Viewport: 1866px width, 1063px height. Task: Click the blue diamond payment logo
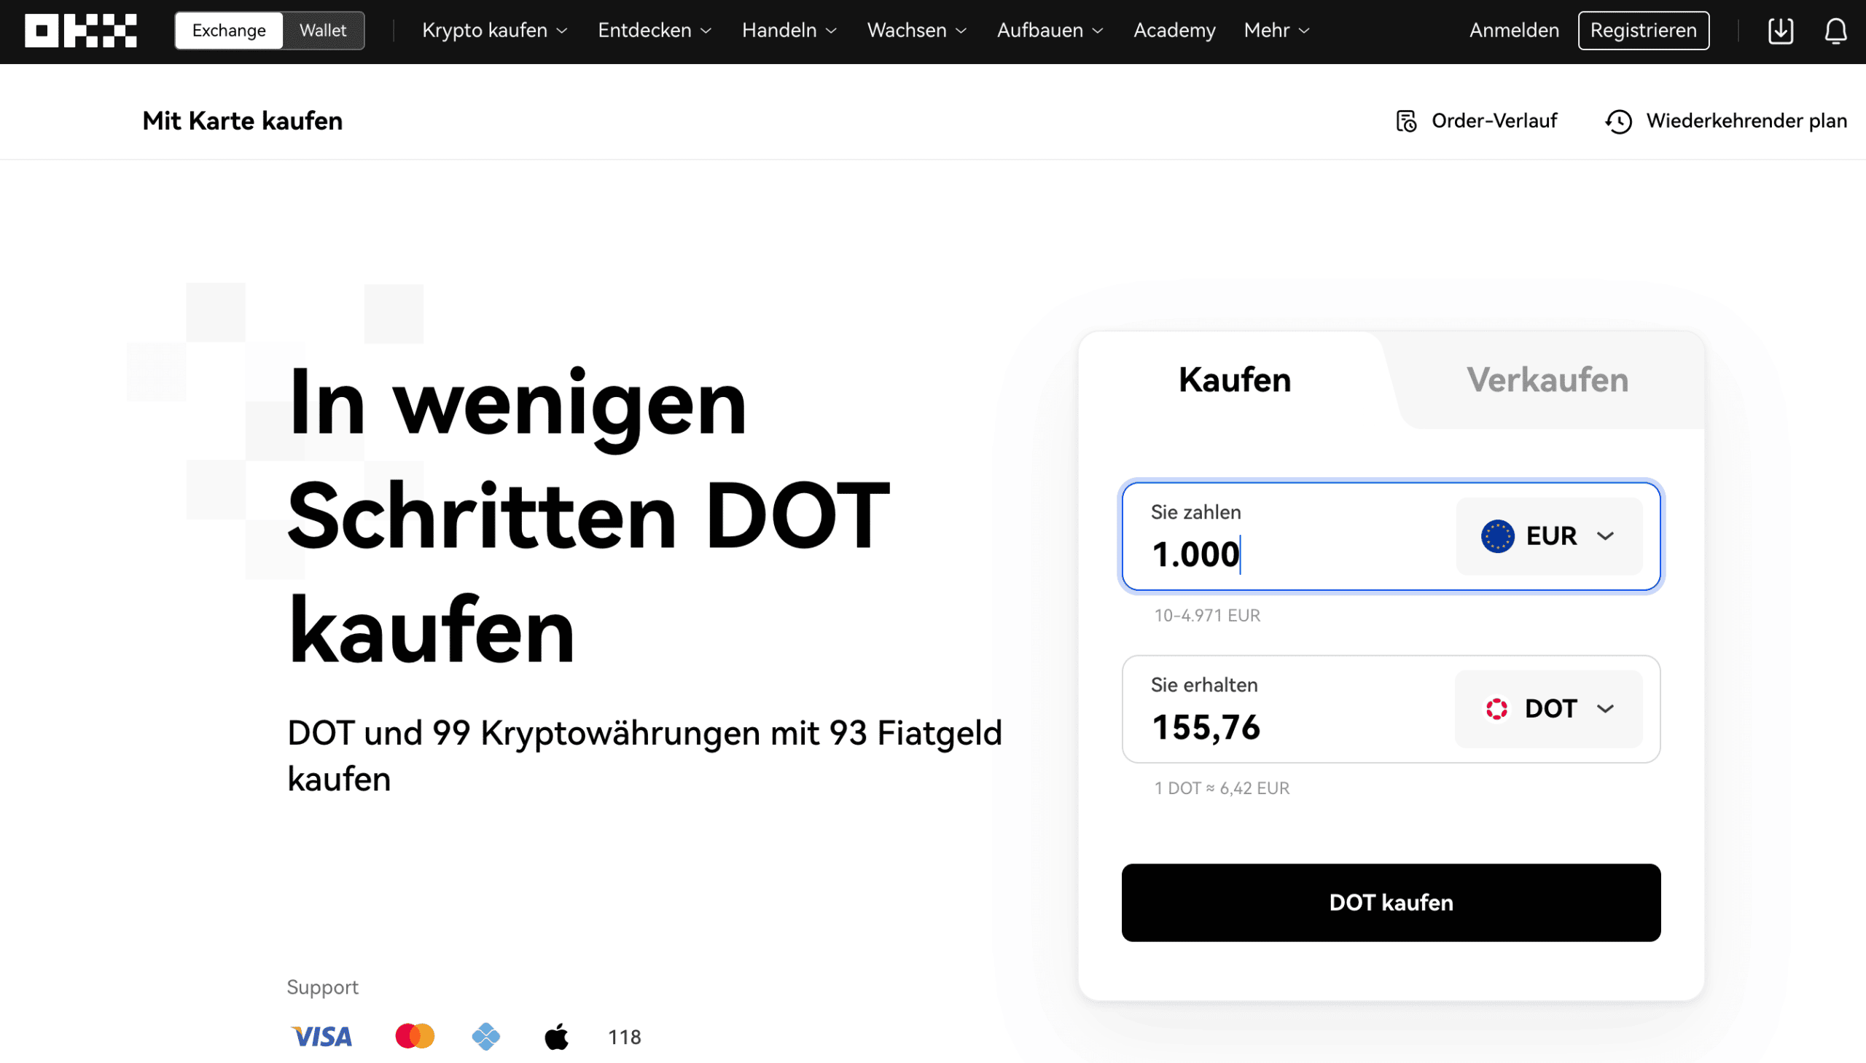click(485, 1037)
